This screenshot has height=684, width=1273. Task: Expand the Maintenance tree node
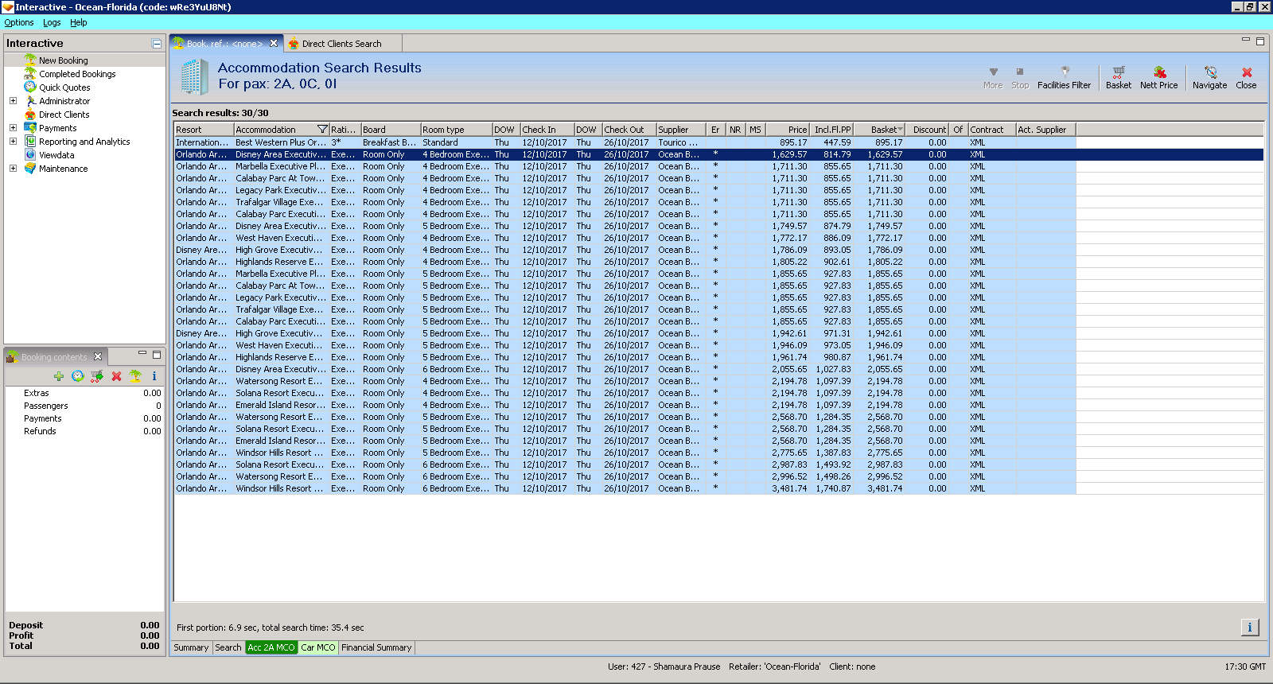click(x=13, y=169)
